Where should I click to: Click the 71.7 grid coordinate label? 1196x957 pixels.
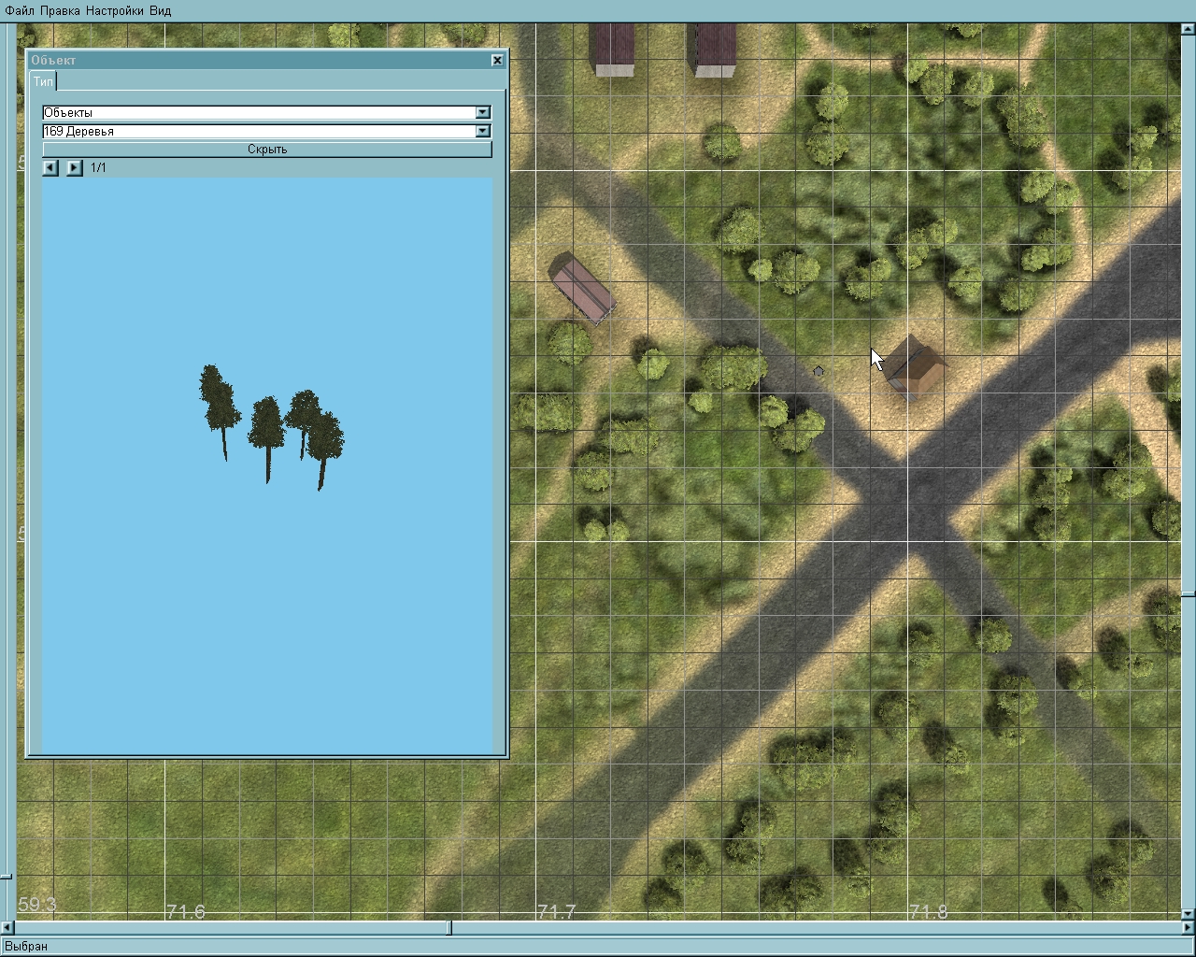557,911
